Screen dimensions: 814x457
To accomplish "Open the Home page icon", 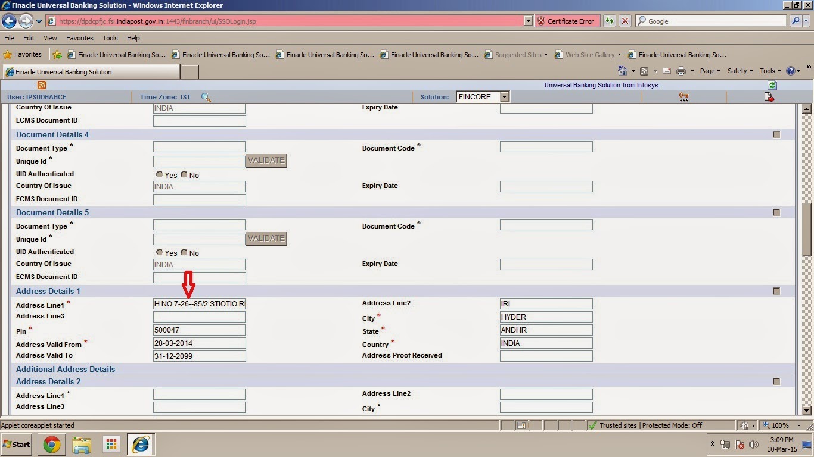I will tap(622, 70).
